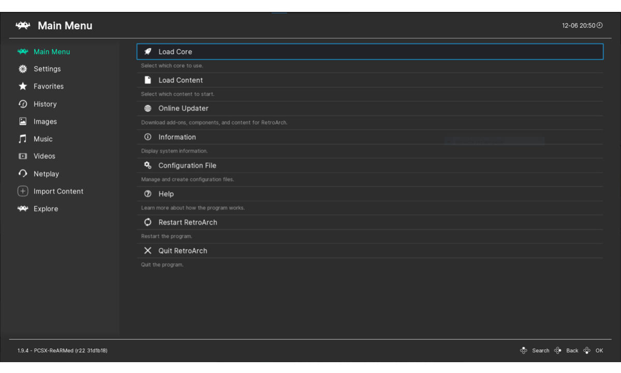
Task: Select Import Content in the sidebar
Action: pos(58,191)
